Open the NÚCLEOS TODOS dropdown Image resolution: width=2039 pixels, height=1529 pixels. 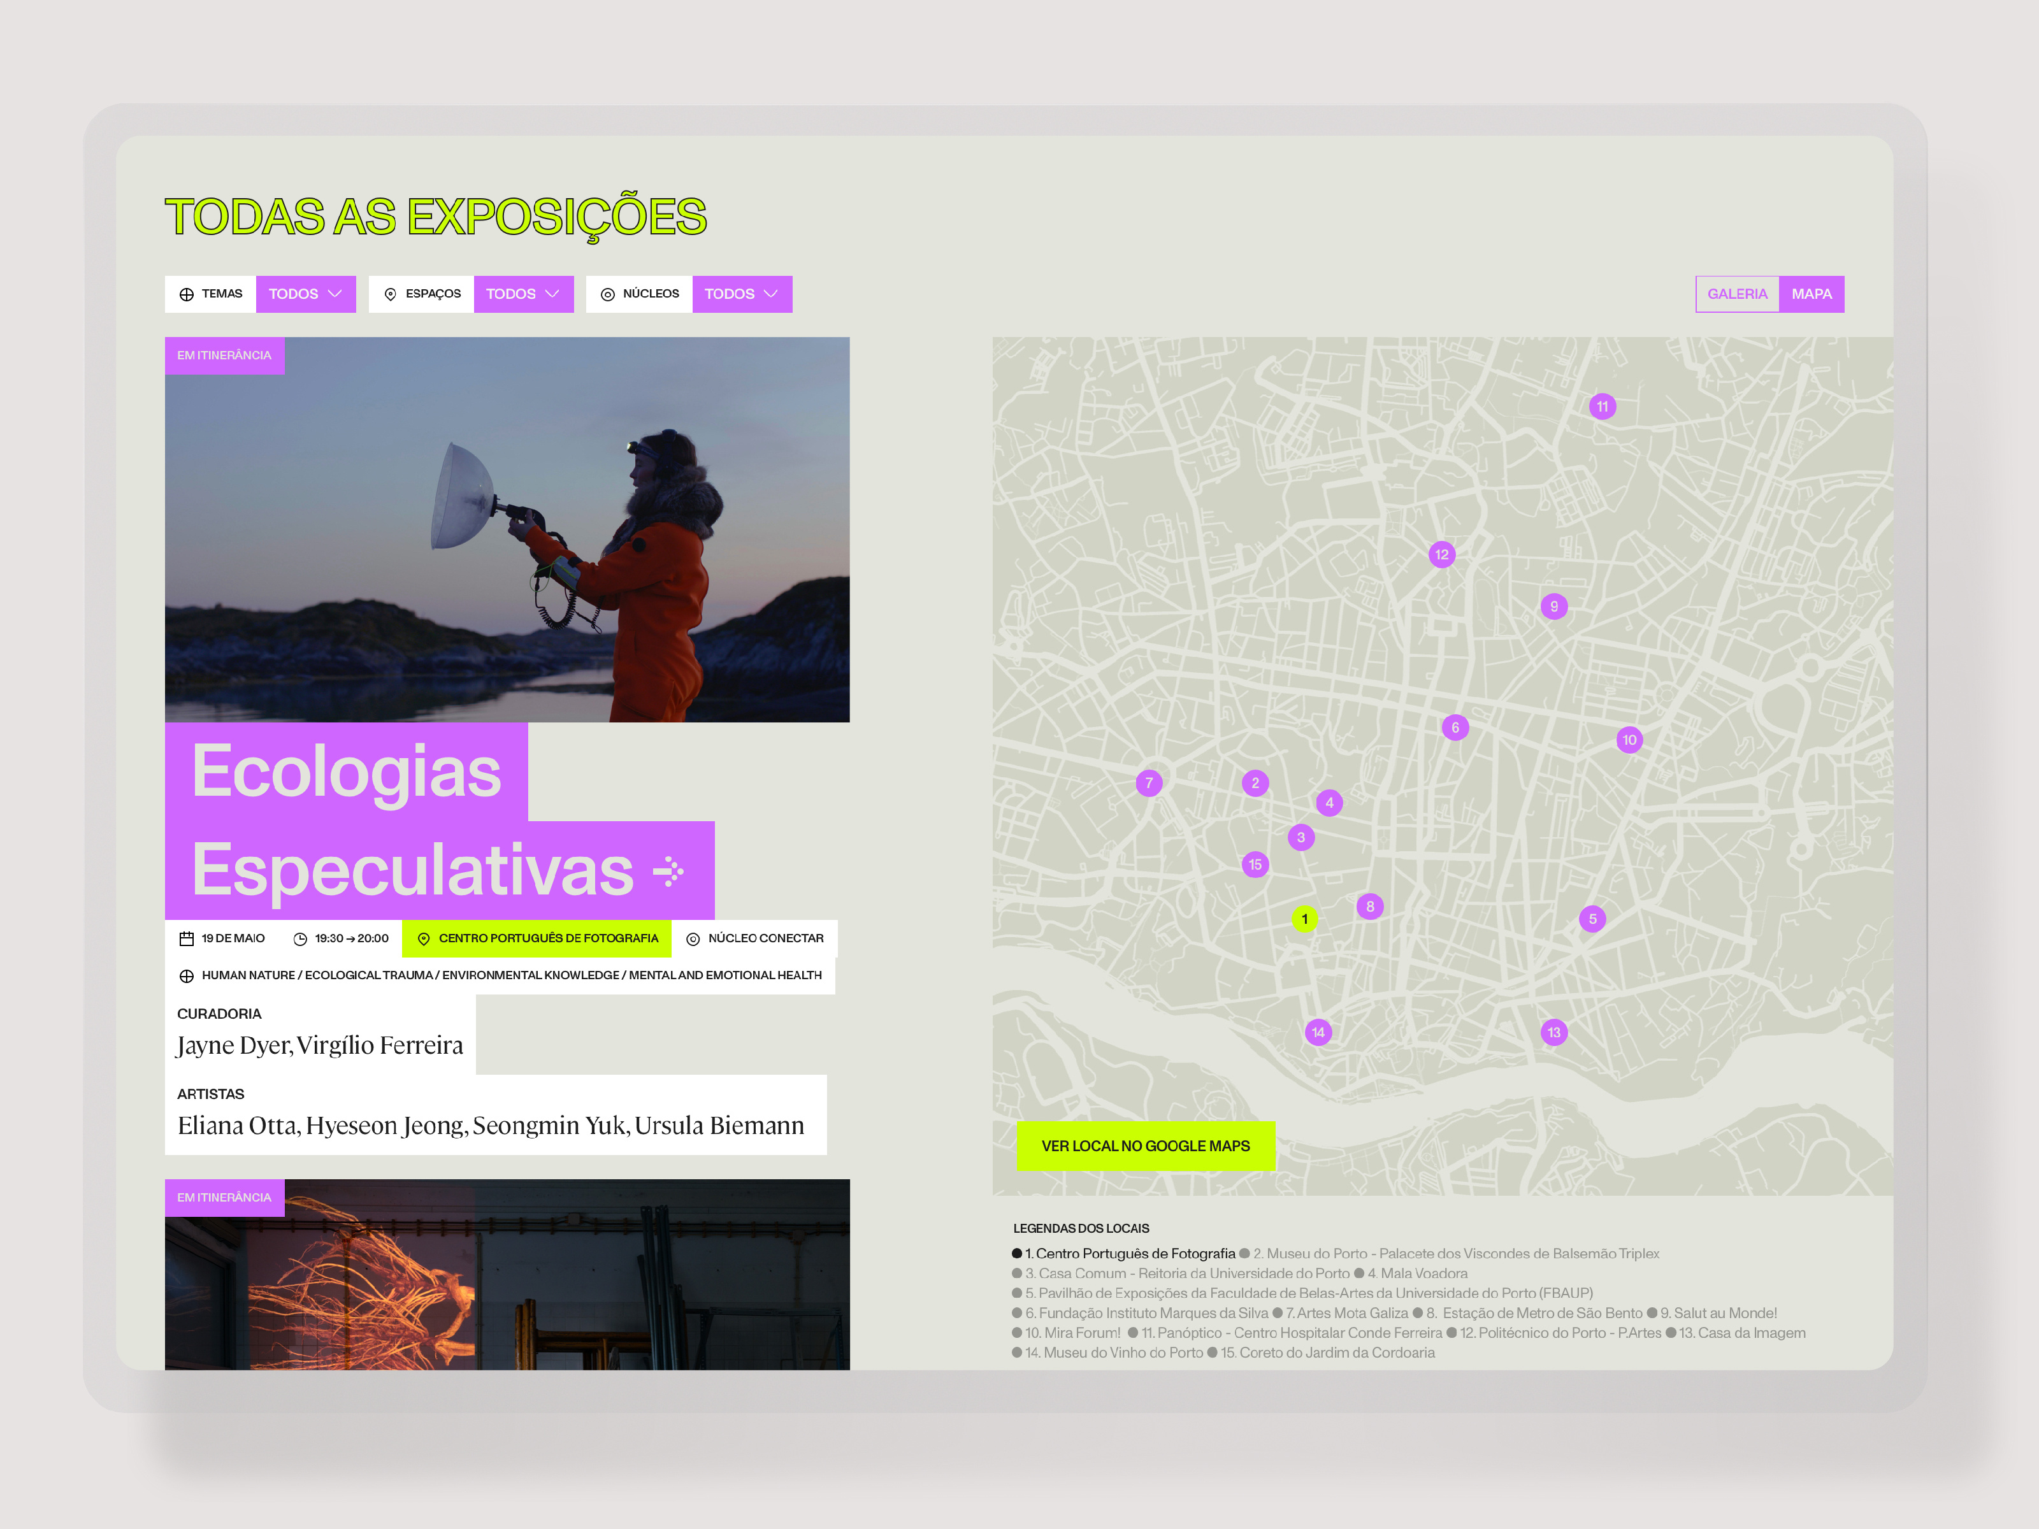tap(742, 293)
